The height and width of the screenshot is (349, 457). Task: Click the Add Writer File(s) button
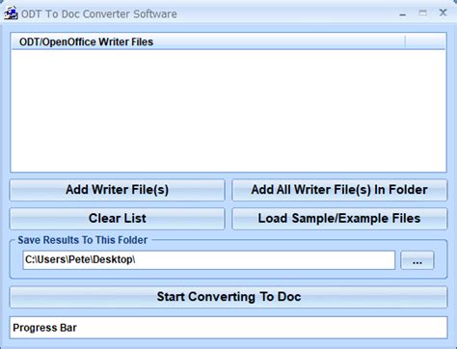pos(118,190)
